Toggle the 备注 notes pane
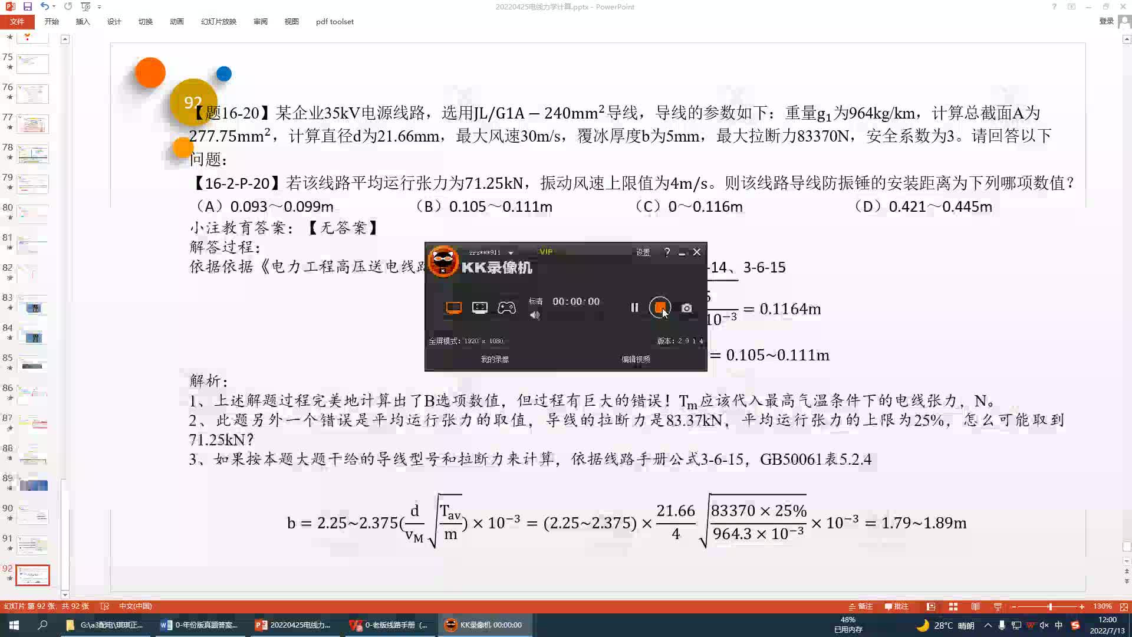Image resolution: width=1132 pixels, height=637 pixels. 861,606
